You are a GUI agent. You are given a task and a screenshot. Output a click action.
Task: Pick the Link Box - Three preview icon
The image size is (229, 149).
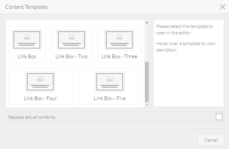tap(119, 40)
